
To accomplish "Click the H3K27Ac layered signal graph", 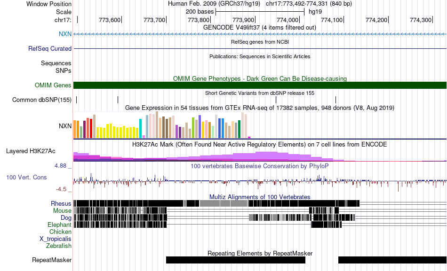I will pyautogui.click(x=260, y=156).
